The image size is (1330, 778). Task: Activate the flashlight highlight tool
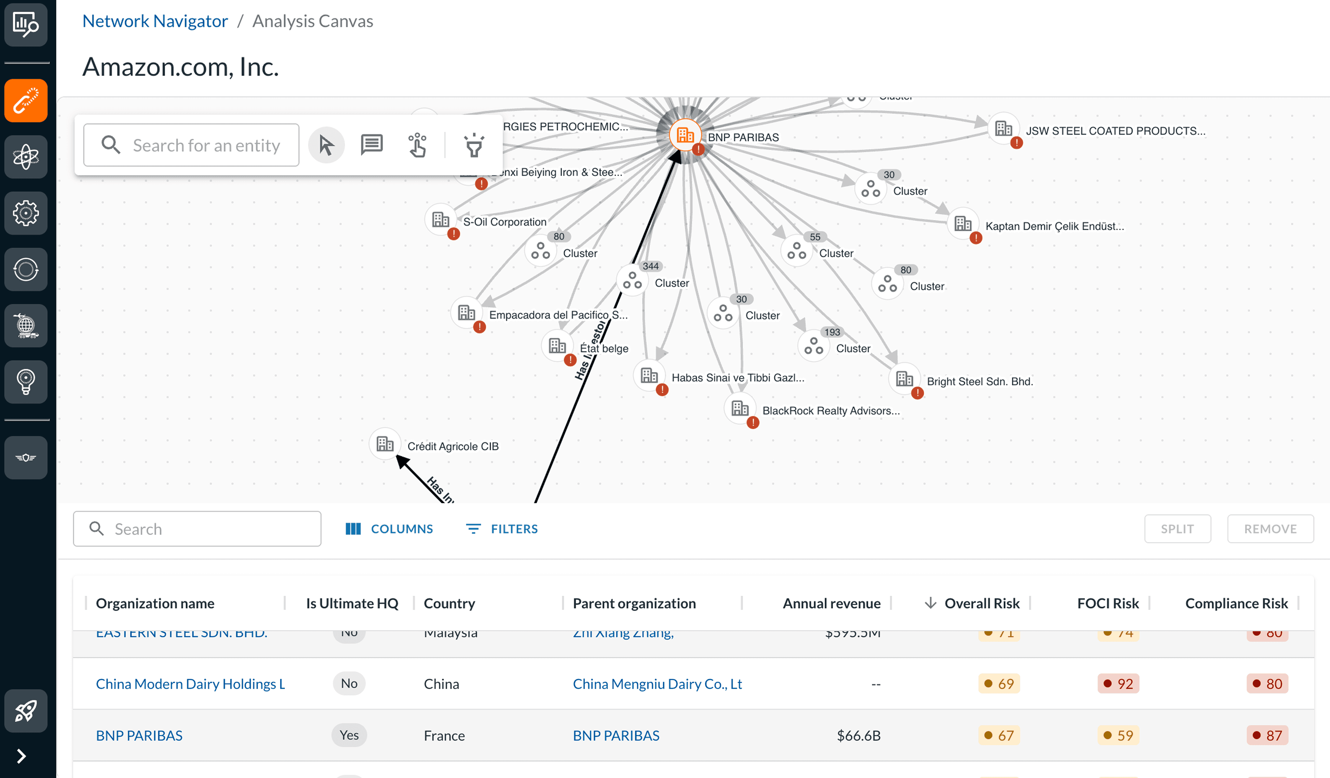[473, 145]
